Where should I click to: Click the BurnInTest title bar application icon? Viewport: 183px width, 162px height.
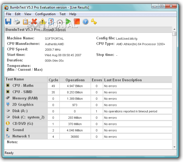(x=6, y=7)
